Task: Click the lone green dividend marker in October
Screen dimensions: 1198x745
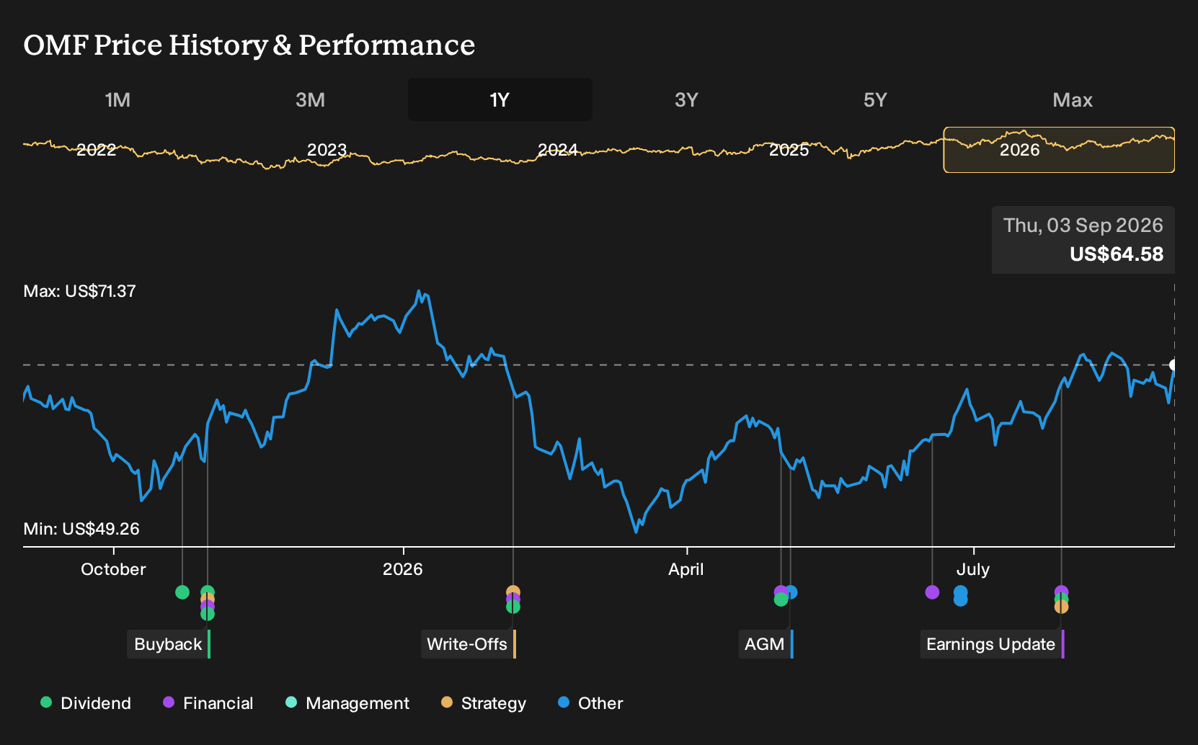Action: [x=182, y=592]
